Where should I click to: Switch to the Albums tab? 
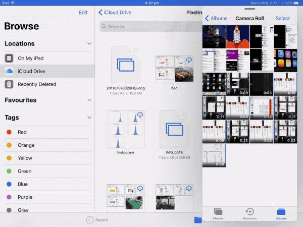coord(281,214)
